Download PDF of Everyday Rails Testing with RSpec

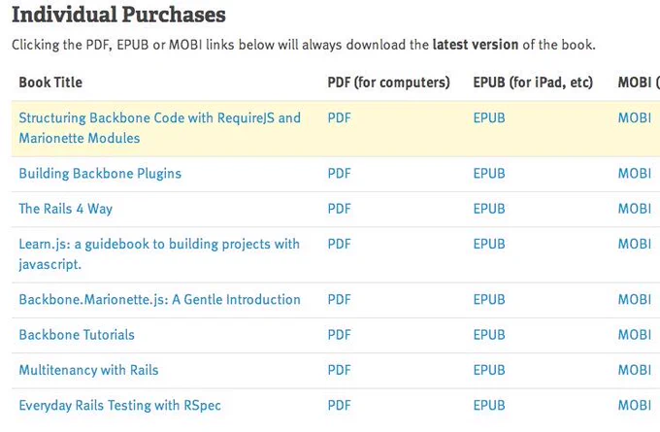(339, 406)
